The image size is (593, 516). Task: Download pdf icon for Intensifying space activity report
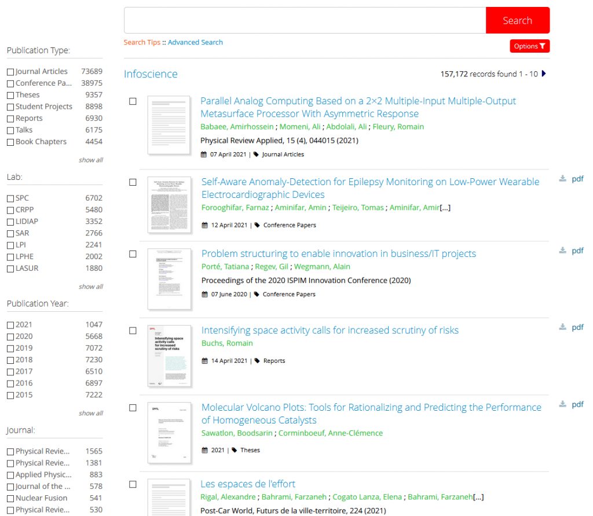(562, 327)
